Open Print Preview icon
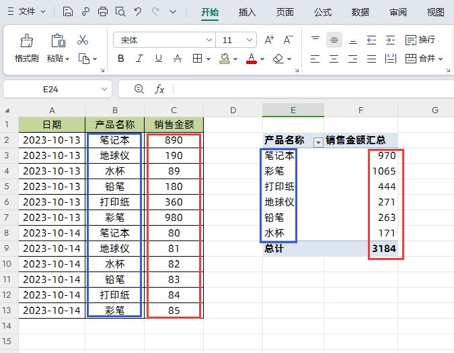Viewport: 454px width, 353px height. coord(120,12)
